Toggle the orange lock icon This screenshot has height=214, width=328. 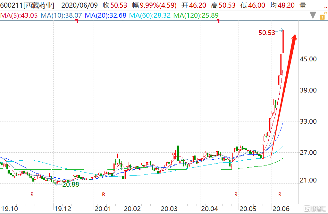[323, 16]
